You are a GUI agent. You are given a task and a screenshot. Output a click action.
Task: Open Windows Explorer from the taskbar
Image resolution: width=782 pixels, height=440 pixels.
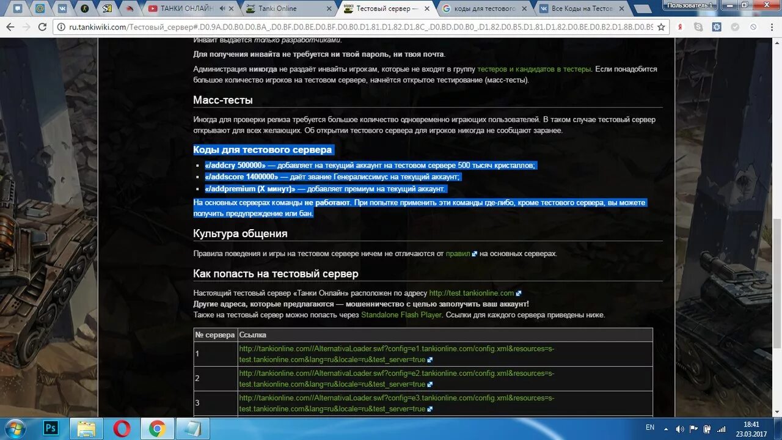86,428
